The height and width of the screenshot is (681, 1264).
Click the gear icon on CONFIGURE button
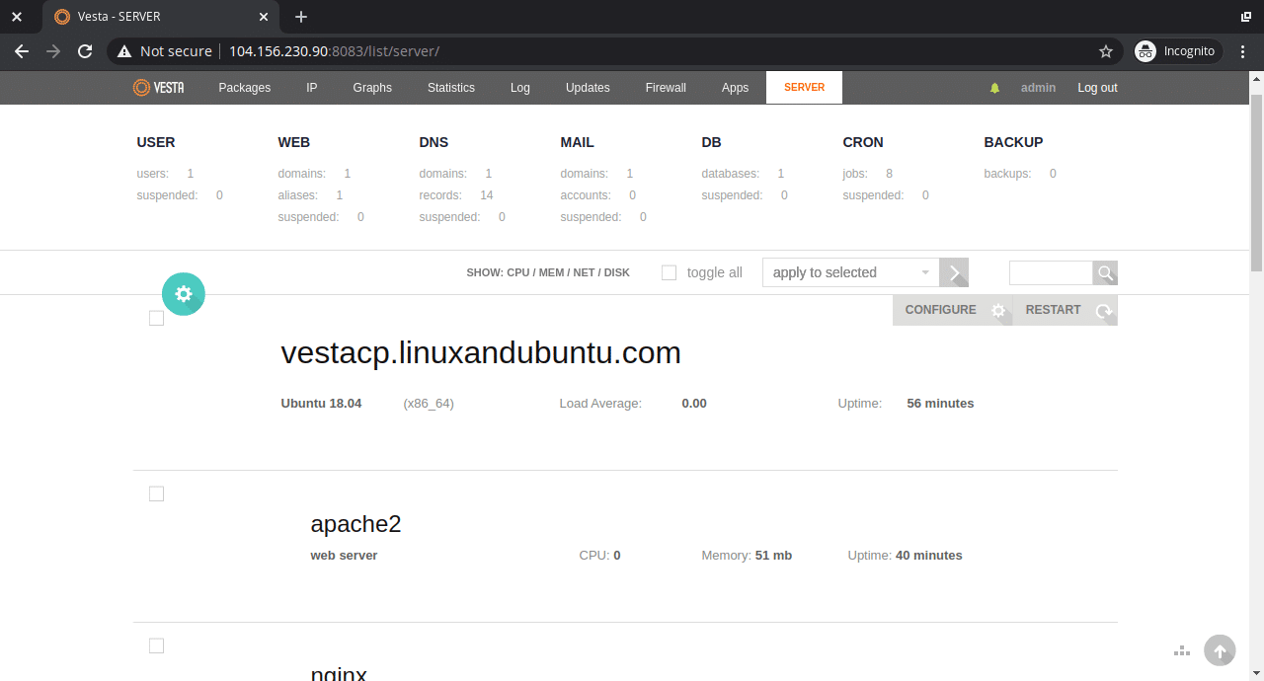coord(997,309)
